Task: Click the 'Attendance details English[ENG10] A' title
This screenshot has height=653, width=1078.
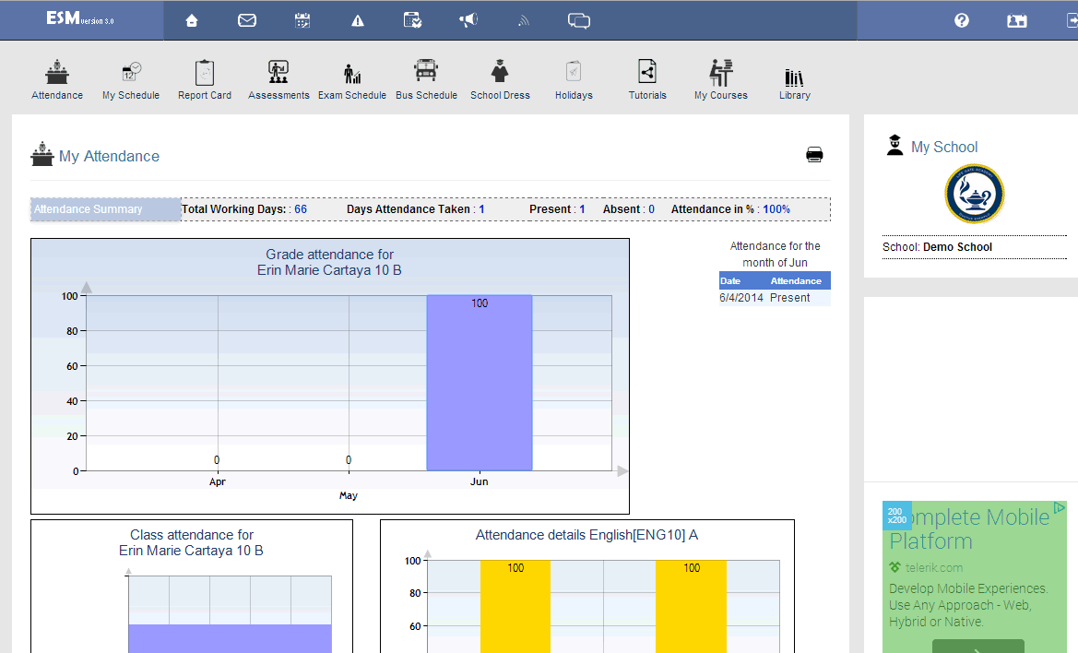Action: coord(586,535)
